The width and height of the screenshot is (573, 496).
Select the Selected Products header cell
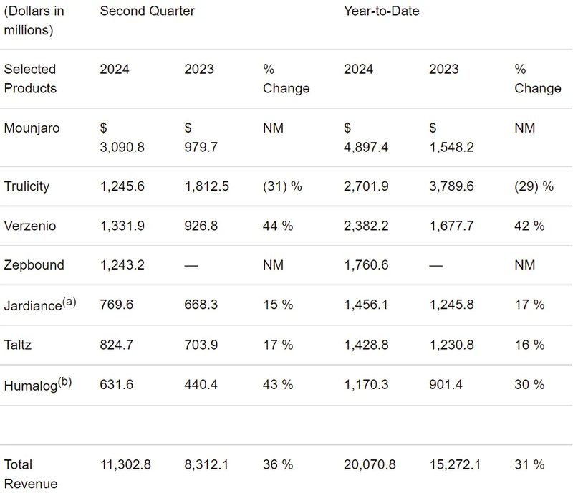(x=30, y=78)
